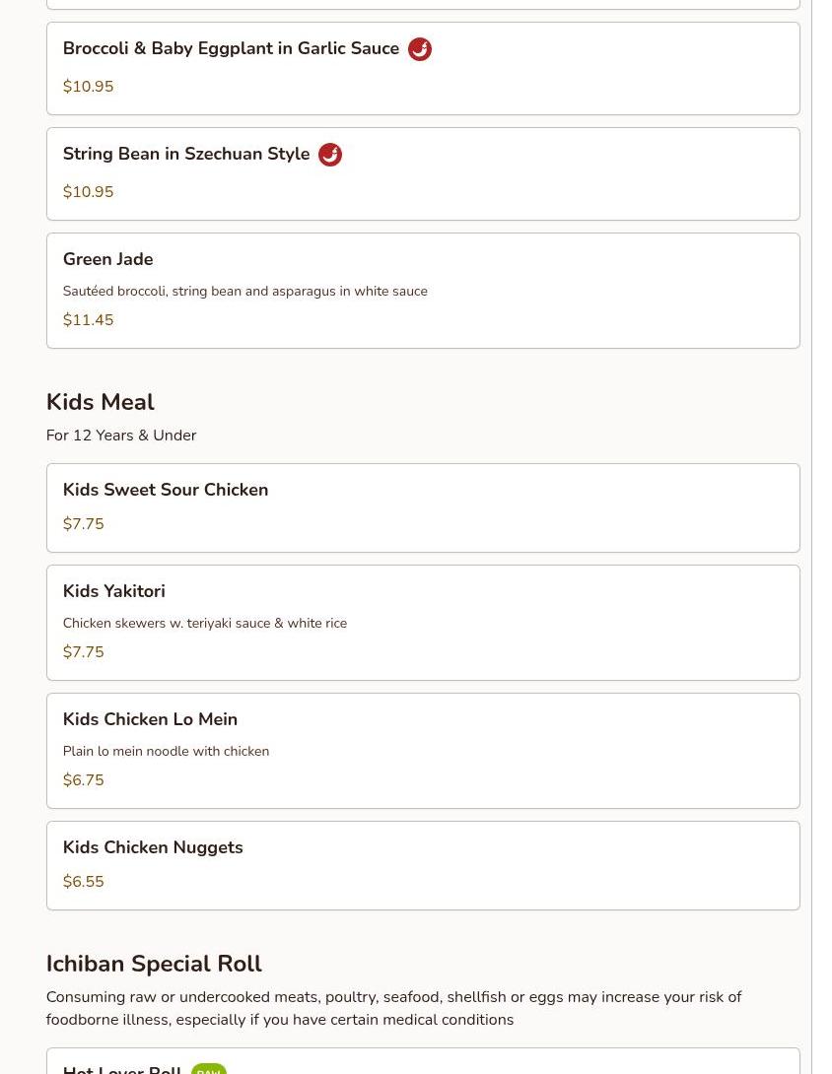Screen dimensions: 832x1074
Task: Open Broccoli & Baby Eggplant in Garlic Sauce item
Action: pos(231,49)
